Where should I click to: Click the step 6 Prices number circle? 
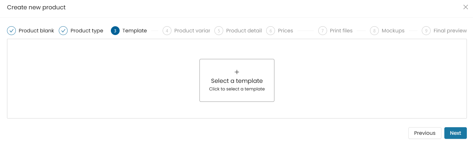coord(271,31)
